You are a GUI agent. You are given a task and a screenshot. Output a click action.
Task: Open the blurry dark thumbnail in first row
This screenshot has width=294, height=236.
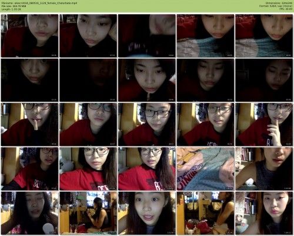point(147,36)
